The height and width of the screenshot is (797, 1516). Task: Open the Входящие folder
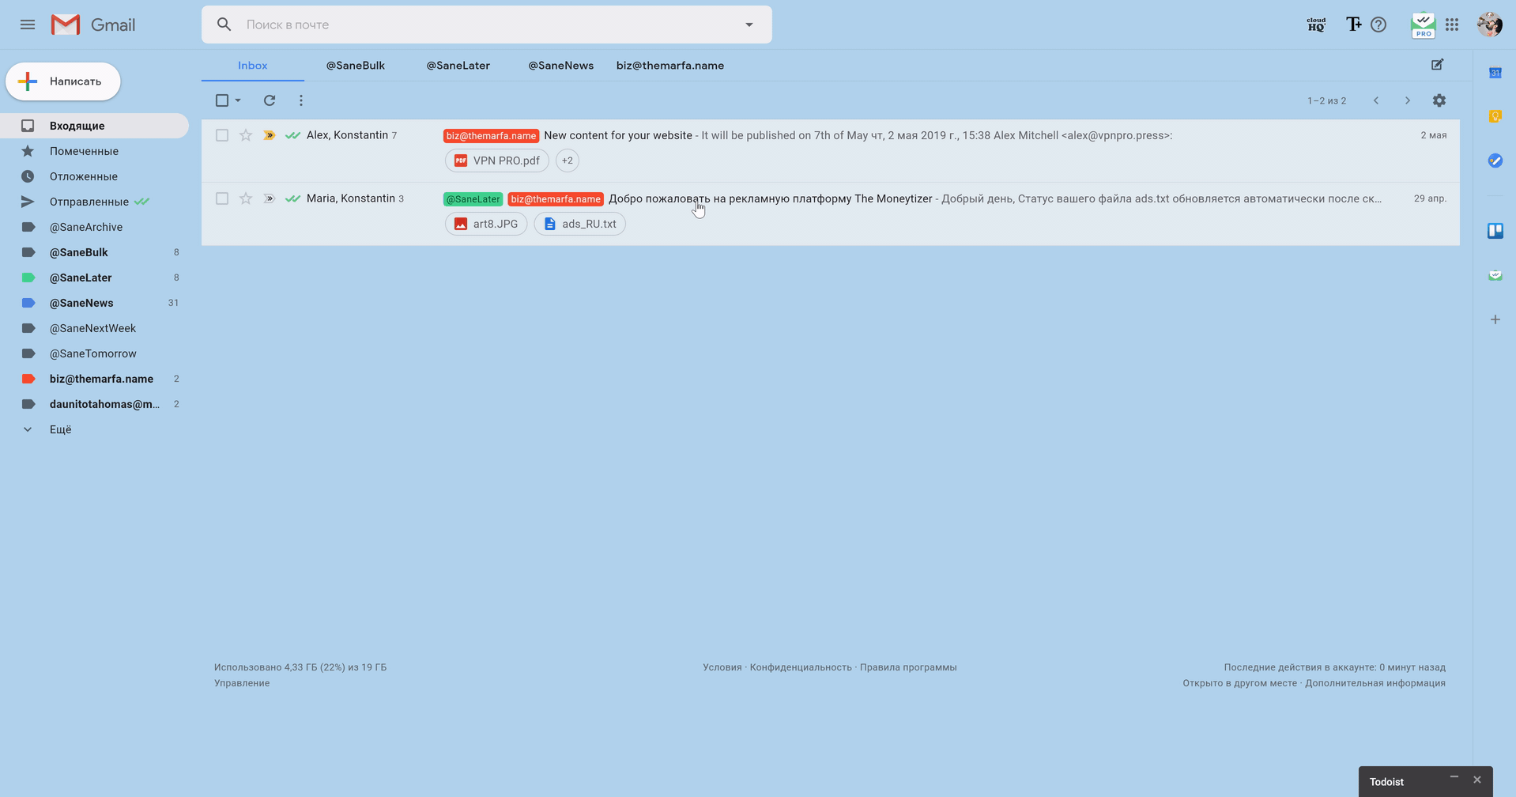(95, 126)
